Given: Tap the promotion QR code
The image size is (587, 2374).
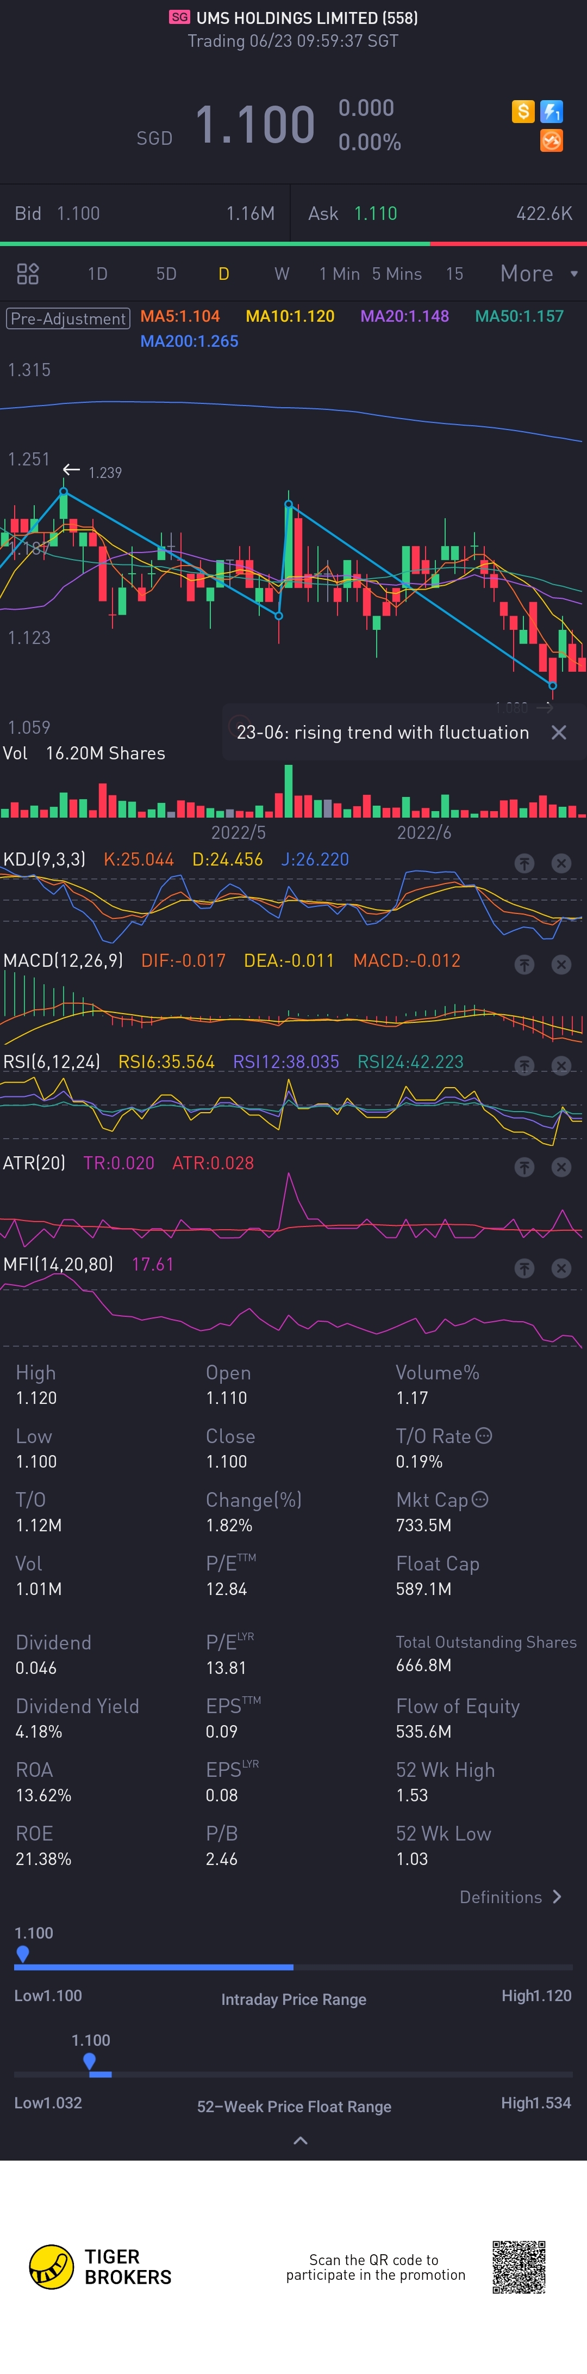Looking at the screenshot, I should coord(519,2267).
